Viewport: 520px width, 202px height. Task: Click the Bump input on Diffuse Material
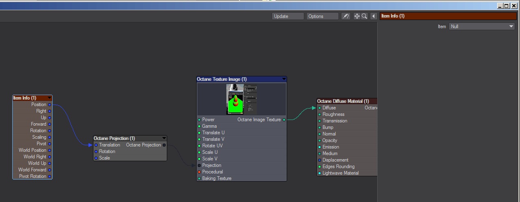(x=320, y=127)
